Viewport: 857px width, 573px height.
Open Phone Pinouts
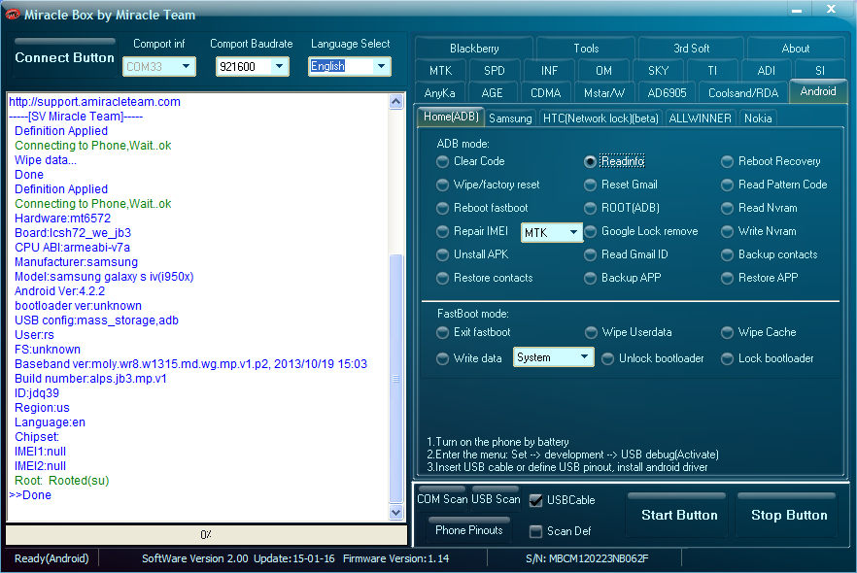(x=469, y=530)
